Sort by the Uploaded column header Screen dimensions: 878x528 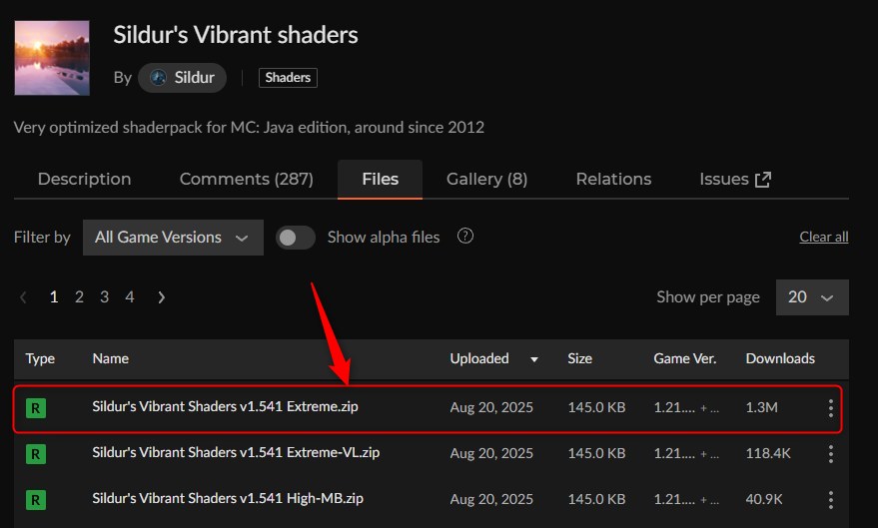point(493,358)
